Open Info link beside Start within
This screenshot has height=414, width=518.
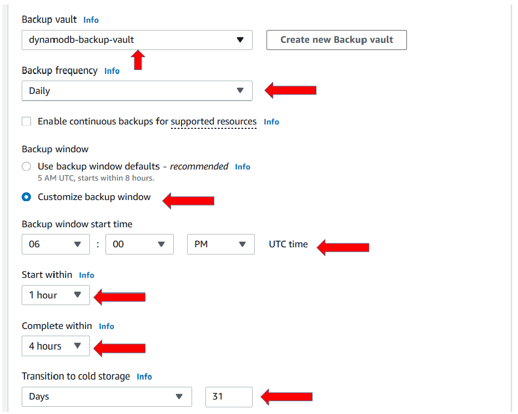(x=87, y=275)
